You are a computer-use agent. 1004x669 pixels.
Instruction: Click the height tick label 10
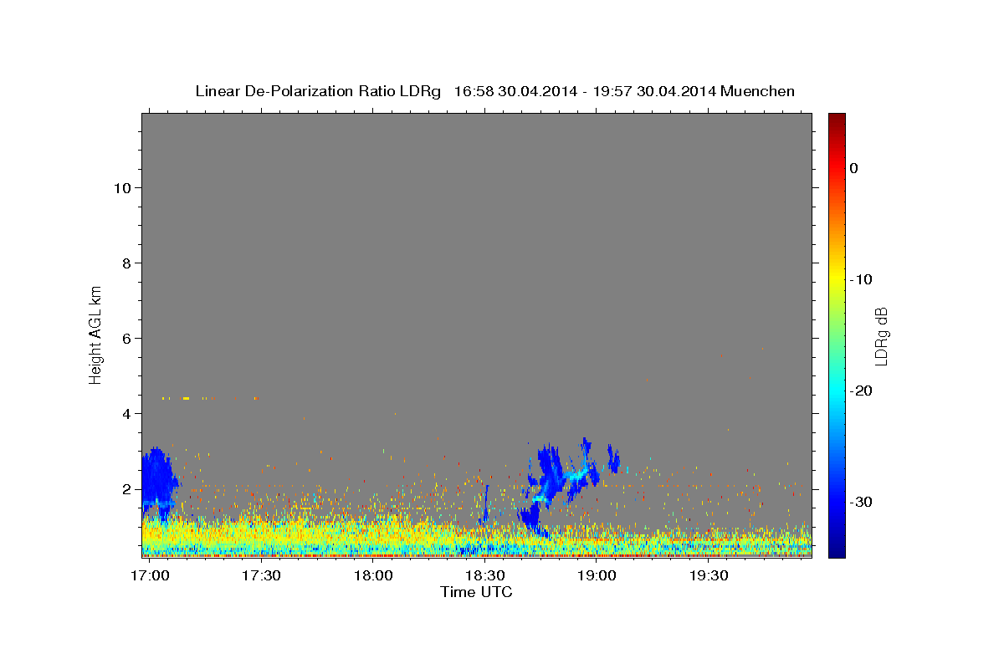pyautogui.click(x=122, y=188)
